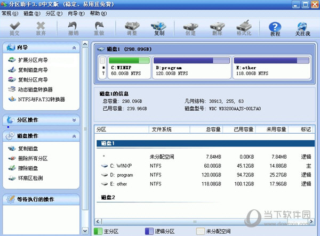Sort by the 文件系统 column header
Screen dimensions: 320x236
pyautogui.click(x=169, y=129)
